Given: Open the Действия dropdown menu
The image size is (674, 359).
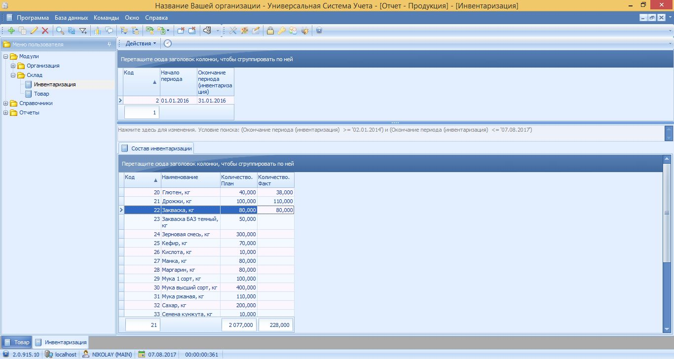Looking at the screenshot, I should [141, 43].
